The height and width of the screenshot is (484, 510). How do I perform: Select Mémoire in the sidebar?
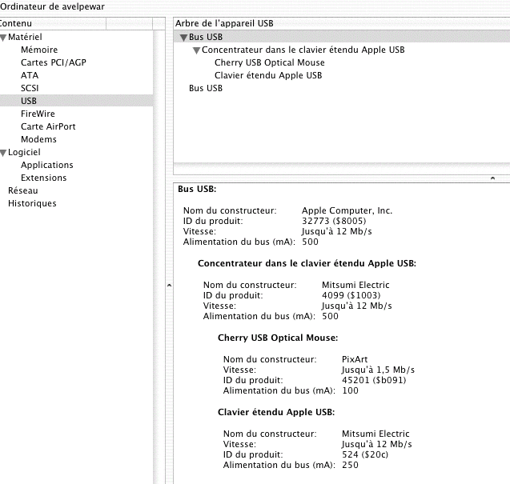coord(39,50)
